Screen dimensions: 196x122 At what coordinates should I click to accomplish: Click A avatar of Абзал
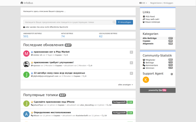pos(26,114)
